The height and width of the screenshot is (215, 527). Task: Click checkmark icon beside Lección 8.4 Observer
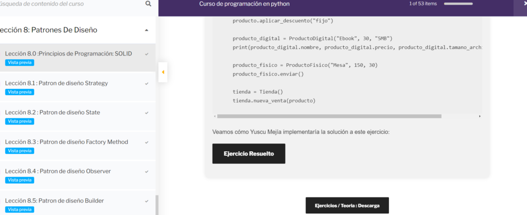coord(147,172)
